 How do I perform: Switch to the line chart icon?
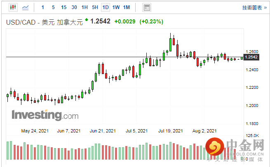(x=25, y=7)
